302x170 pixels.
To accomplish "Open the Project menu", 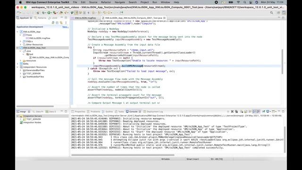I will tap(144, 2).
